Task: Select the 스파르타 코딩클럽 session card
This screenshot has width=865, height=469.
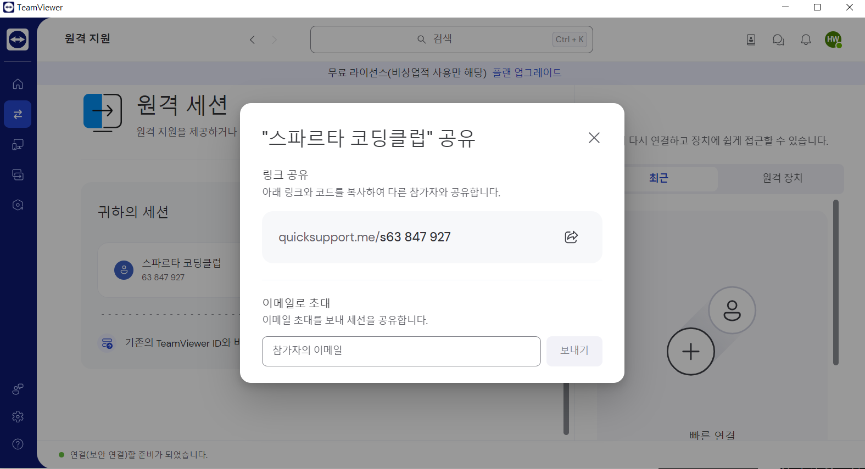Action: pos(169,270)
